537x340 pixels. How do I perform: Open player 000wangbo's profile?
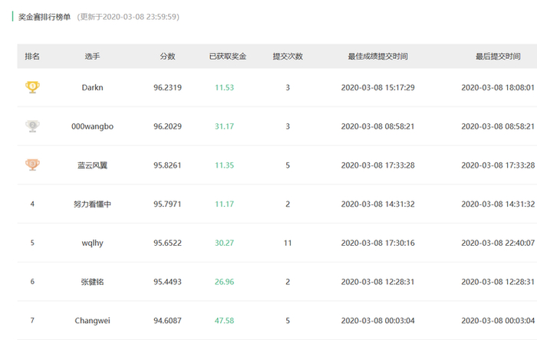[92, 126]
